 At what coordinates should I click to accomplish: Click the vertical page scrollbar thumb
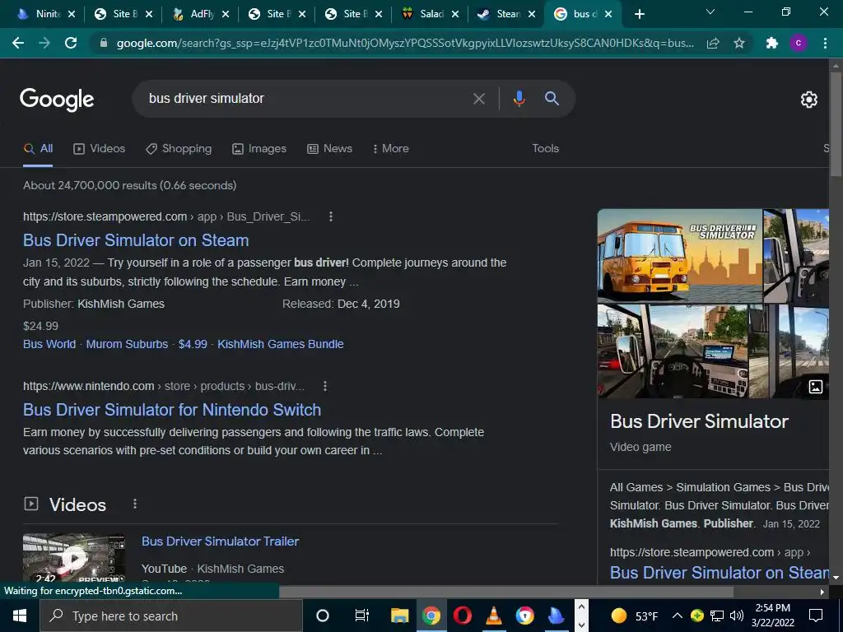point(836,123)
